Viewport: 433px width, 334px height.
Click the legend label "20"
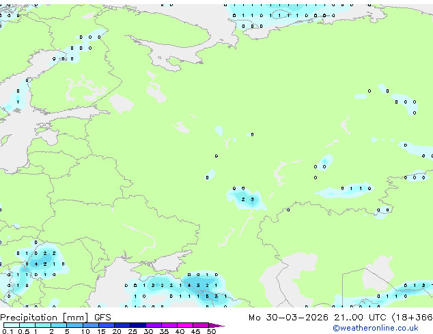[x=117, y=331]
